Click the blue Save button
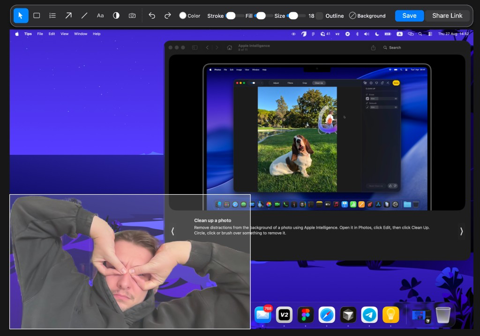 409,15
